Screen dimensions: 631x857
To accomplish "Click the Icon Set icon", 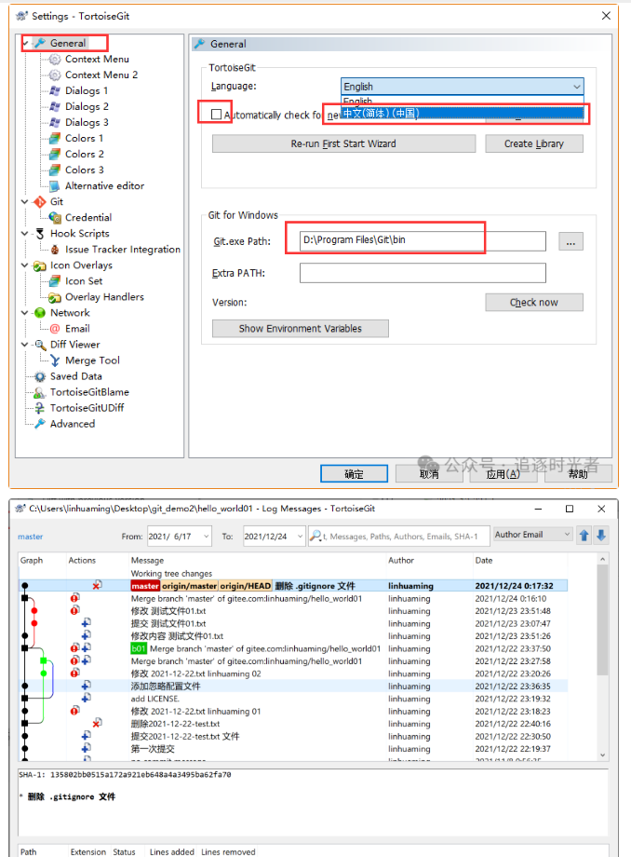I will click(55, 281).
